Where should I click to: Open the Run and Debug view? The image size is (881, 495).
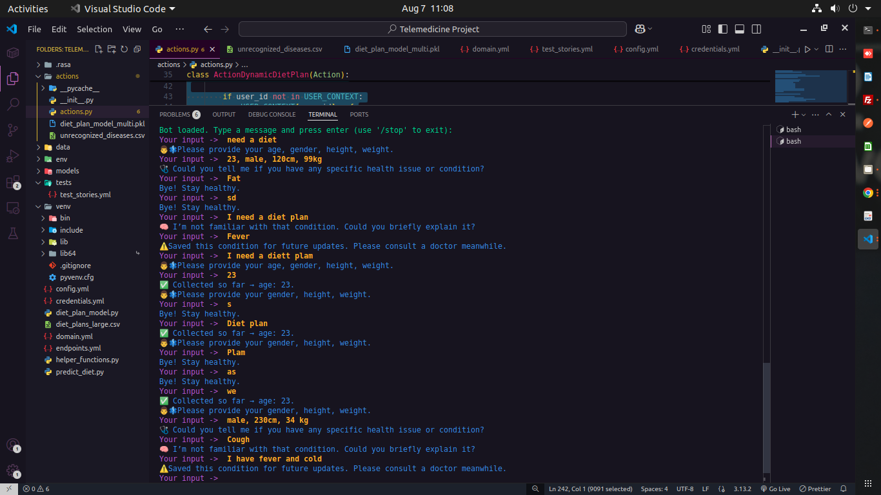pyautogui.click(x=12, y=156)
